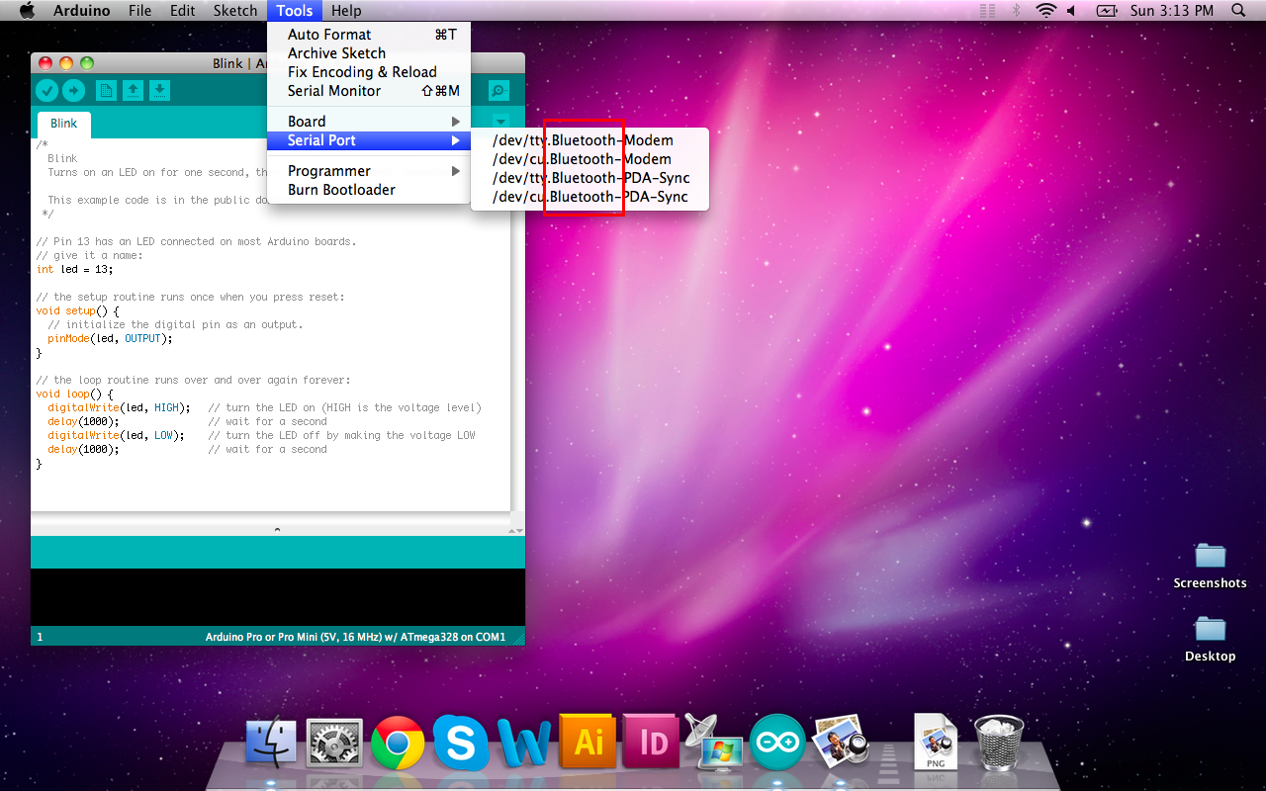
Task: Open the Sketch menu
Action: (235, 11)
